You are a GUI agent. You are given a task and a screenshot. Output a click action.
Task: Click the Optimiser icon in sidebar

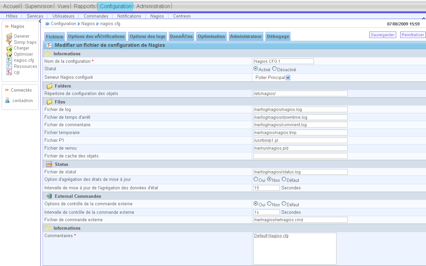coord(9,54)
